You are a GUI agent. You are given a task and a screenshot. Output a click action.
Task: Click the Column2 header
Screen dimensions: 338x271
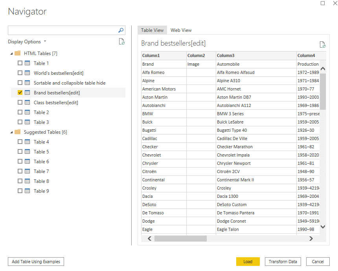pos(201,55)
